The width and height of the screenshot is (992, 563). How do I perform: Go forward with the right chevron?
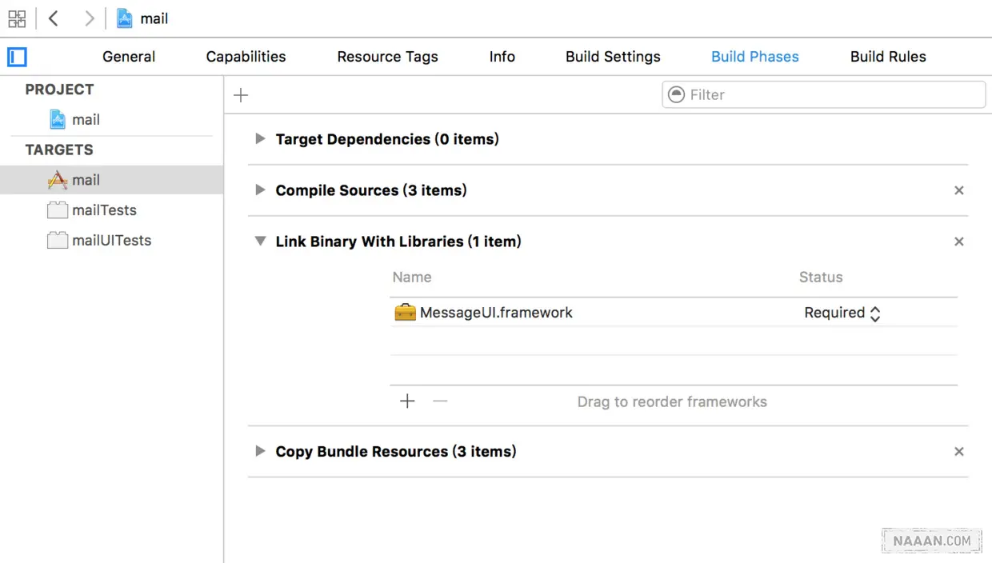(x=89, y=18)
